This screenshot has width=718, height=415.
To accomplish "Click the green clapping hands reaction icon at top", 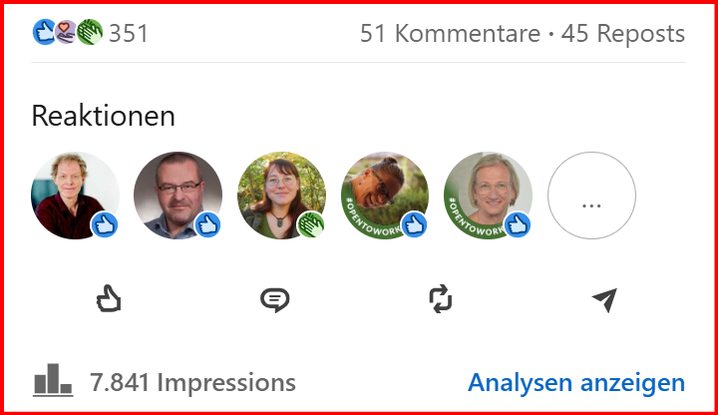I will pos(90,32).
